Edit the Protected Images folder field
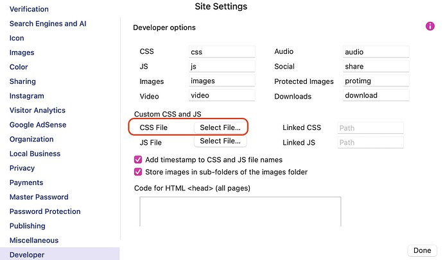Image resolution: width=443 pixels, height=260 pixels. 376,81
